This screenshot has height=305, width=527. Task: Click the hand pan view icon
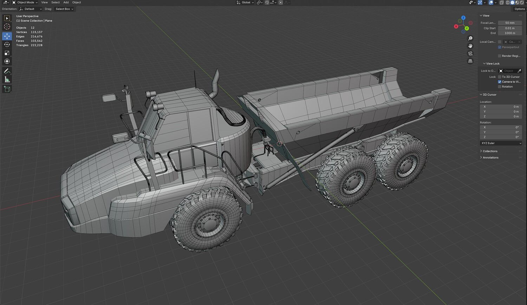(x=470, y=46)
